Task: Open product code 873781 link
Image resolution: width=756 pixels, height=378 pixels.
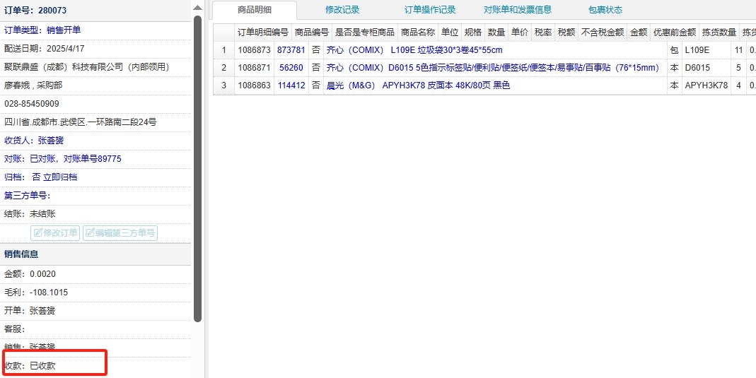Action: (291, 49)
